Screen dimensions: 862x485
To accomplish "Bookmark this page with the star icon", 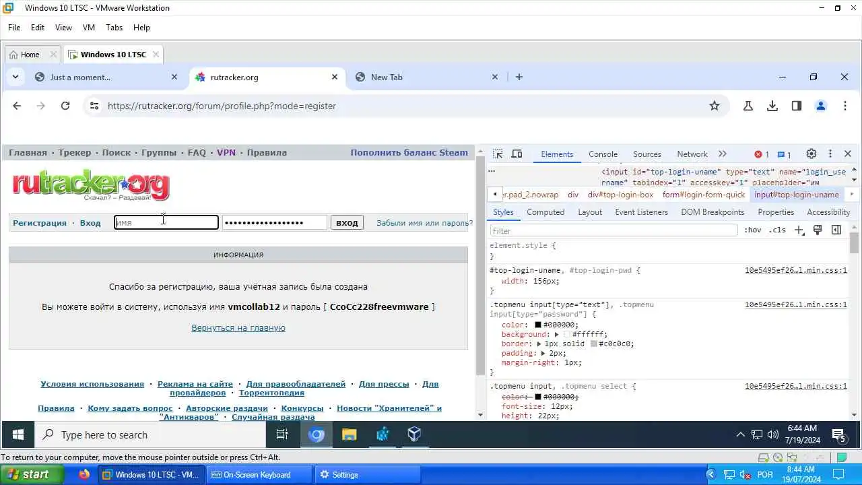I will click(715, 106).
